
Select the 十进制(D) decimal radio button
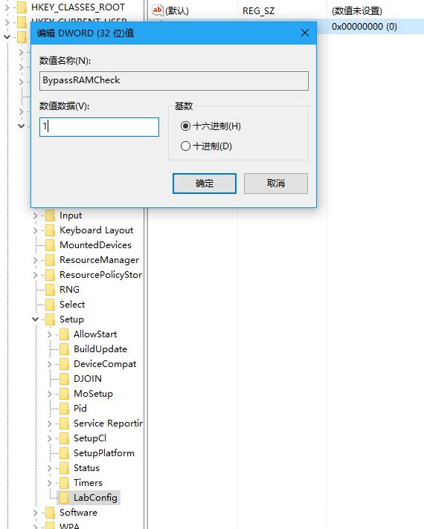(x=185, y=146)
